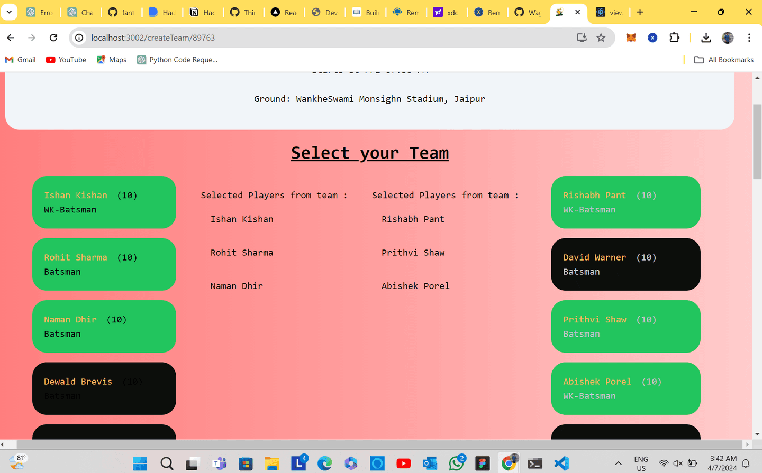The image size is (762, 473).
Task: Open Python Code Reque... bookmark
Action: pyautogui.click(x=177, y=60)
